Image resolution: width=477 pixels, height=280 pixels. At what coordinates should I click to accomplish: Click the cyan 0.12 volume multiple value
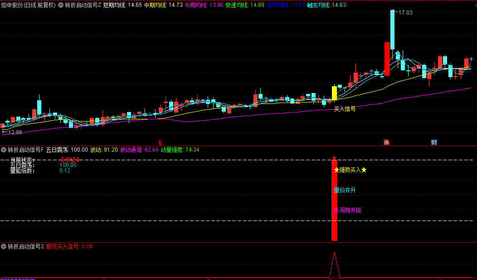[x=65, y=171]
